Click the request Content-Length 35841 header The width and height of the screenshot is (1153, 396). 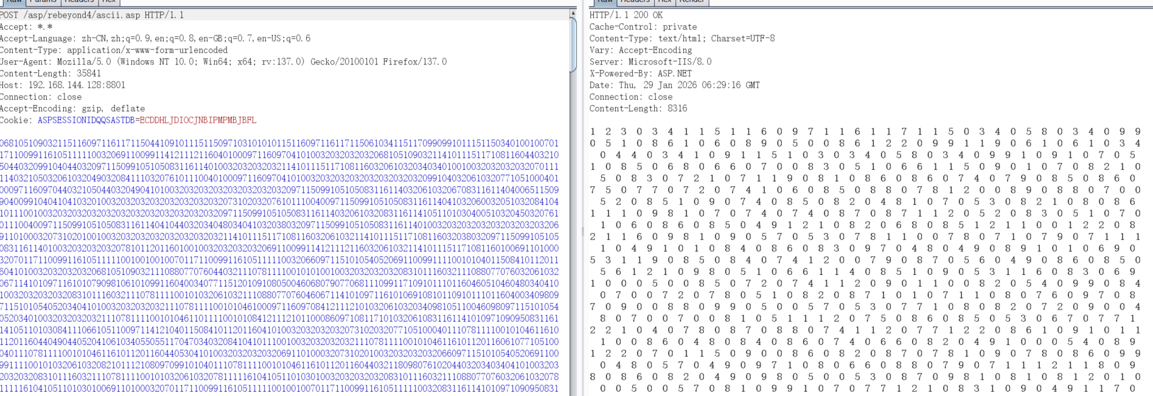click(x=51, y=74)
